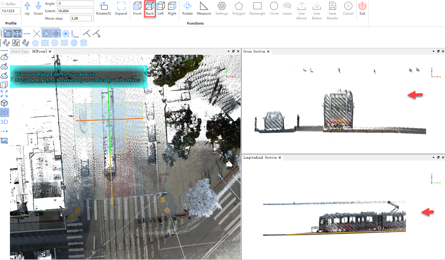Click Save Results
Viewport: 445px width, 260px height.
pos(332,11)
